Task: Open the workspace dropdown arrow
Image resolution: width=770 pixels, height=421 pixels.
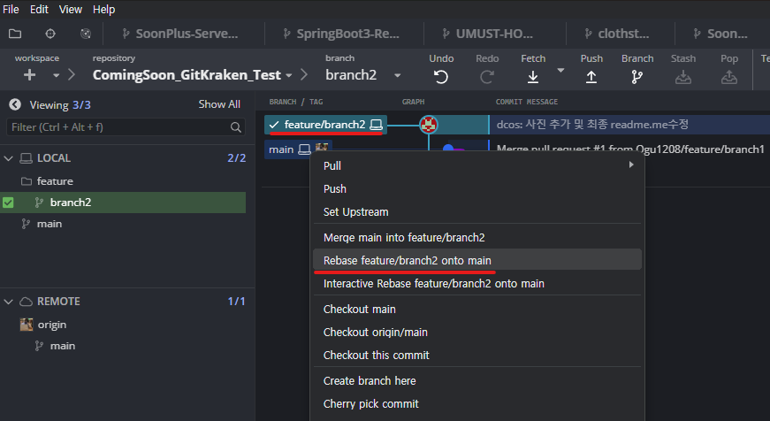Action: [x=56, y=75]
